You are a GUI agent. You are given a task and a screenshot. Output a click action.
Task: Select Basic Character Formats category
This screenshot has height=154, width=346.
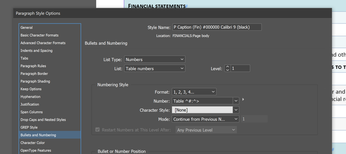click(50, 35)
